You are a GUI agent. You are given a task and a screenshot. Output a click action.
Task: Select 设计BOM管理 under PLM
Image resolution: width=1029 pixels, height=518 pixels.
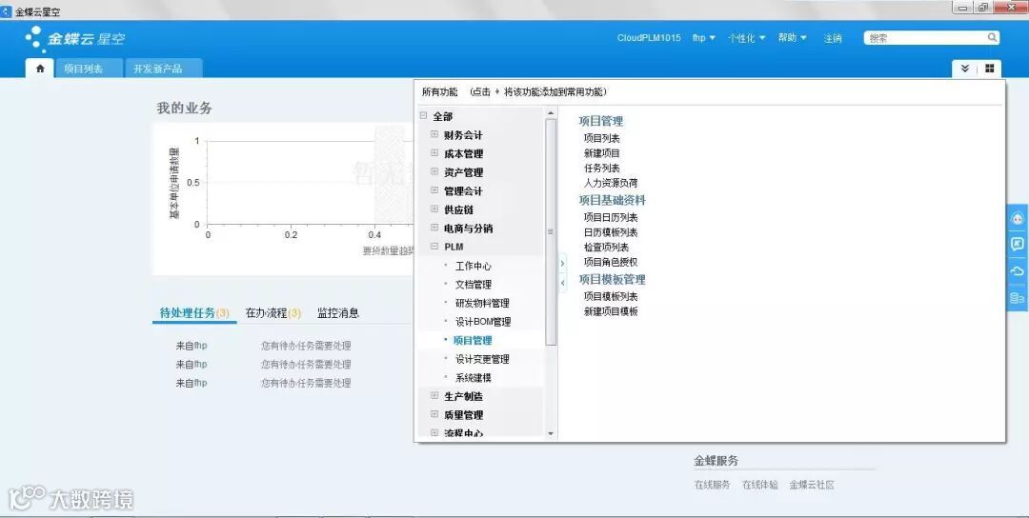483,321
